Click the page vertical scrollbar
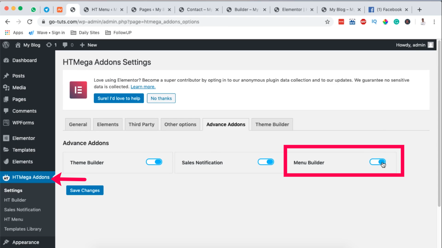442x248 pixels. (439, 123)
